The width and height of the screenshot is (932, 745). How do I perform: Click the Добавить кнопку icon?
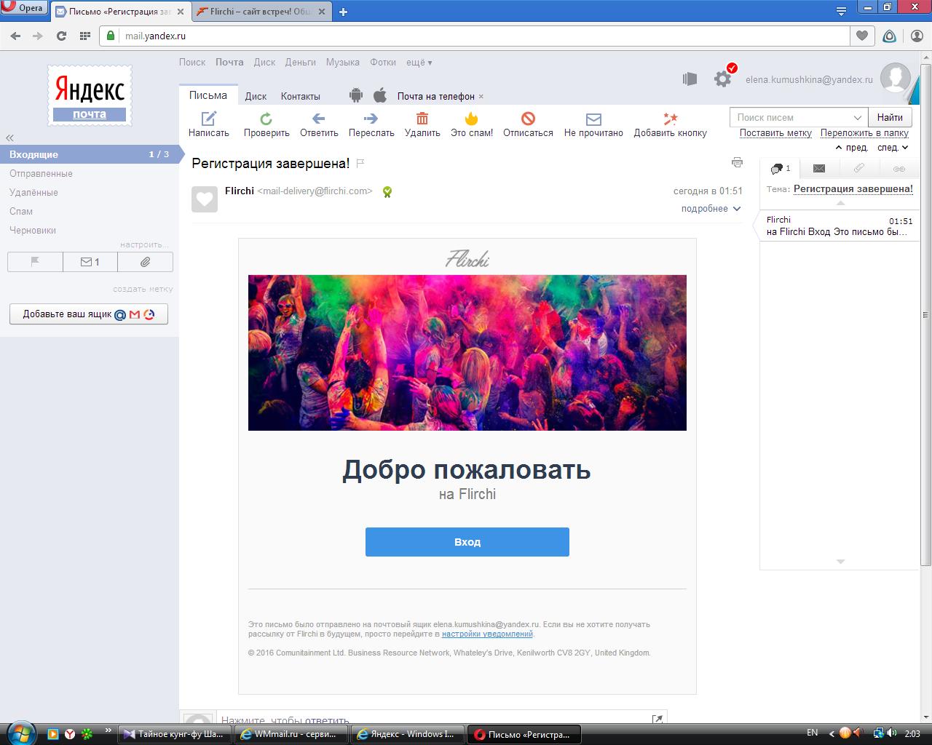pos(670,119)
